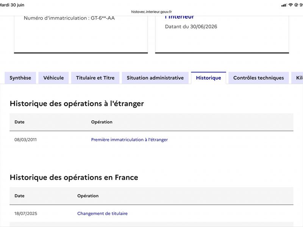Image resolution: width=303 pixels, height=227 pixels.
Task: Click Opération column header in étranger table
Action: (x=102, y=122)
